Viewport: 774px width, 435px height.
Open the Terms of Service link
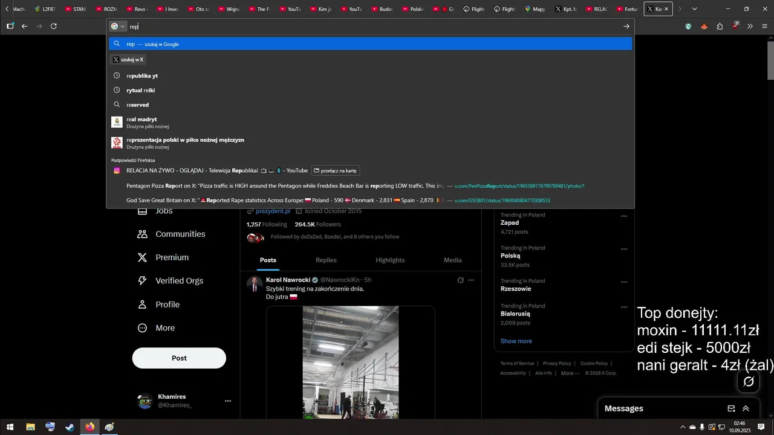pyautogui.click(x=517, y=363)
